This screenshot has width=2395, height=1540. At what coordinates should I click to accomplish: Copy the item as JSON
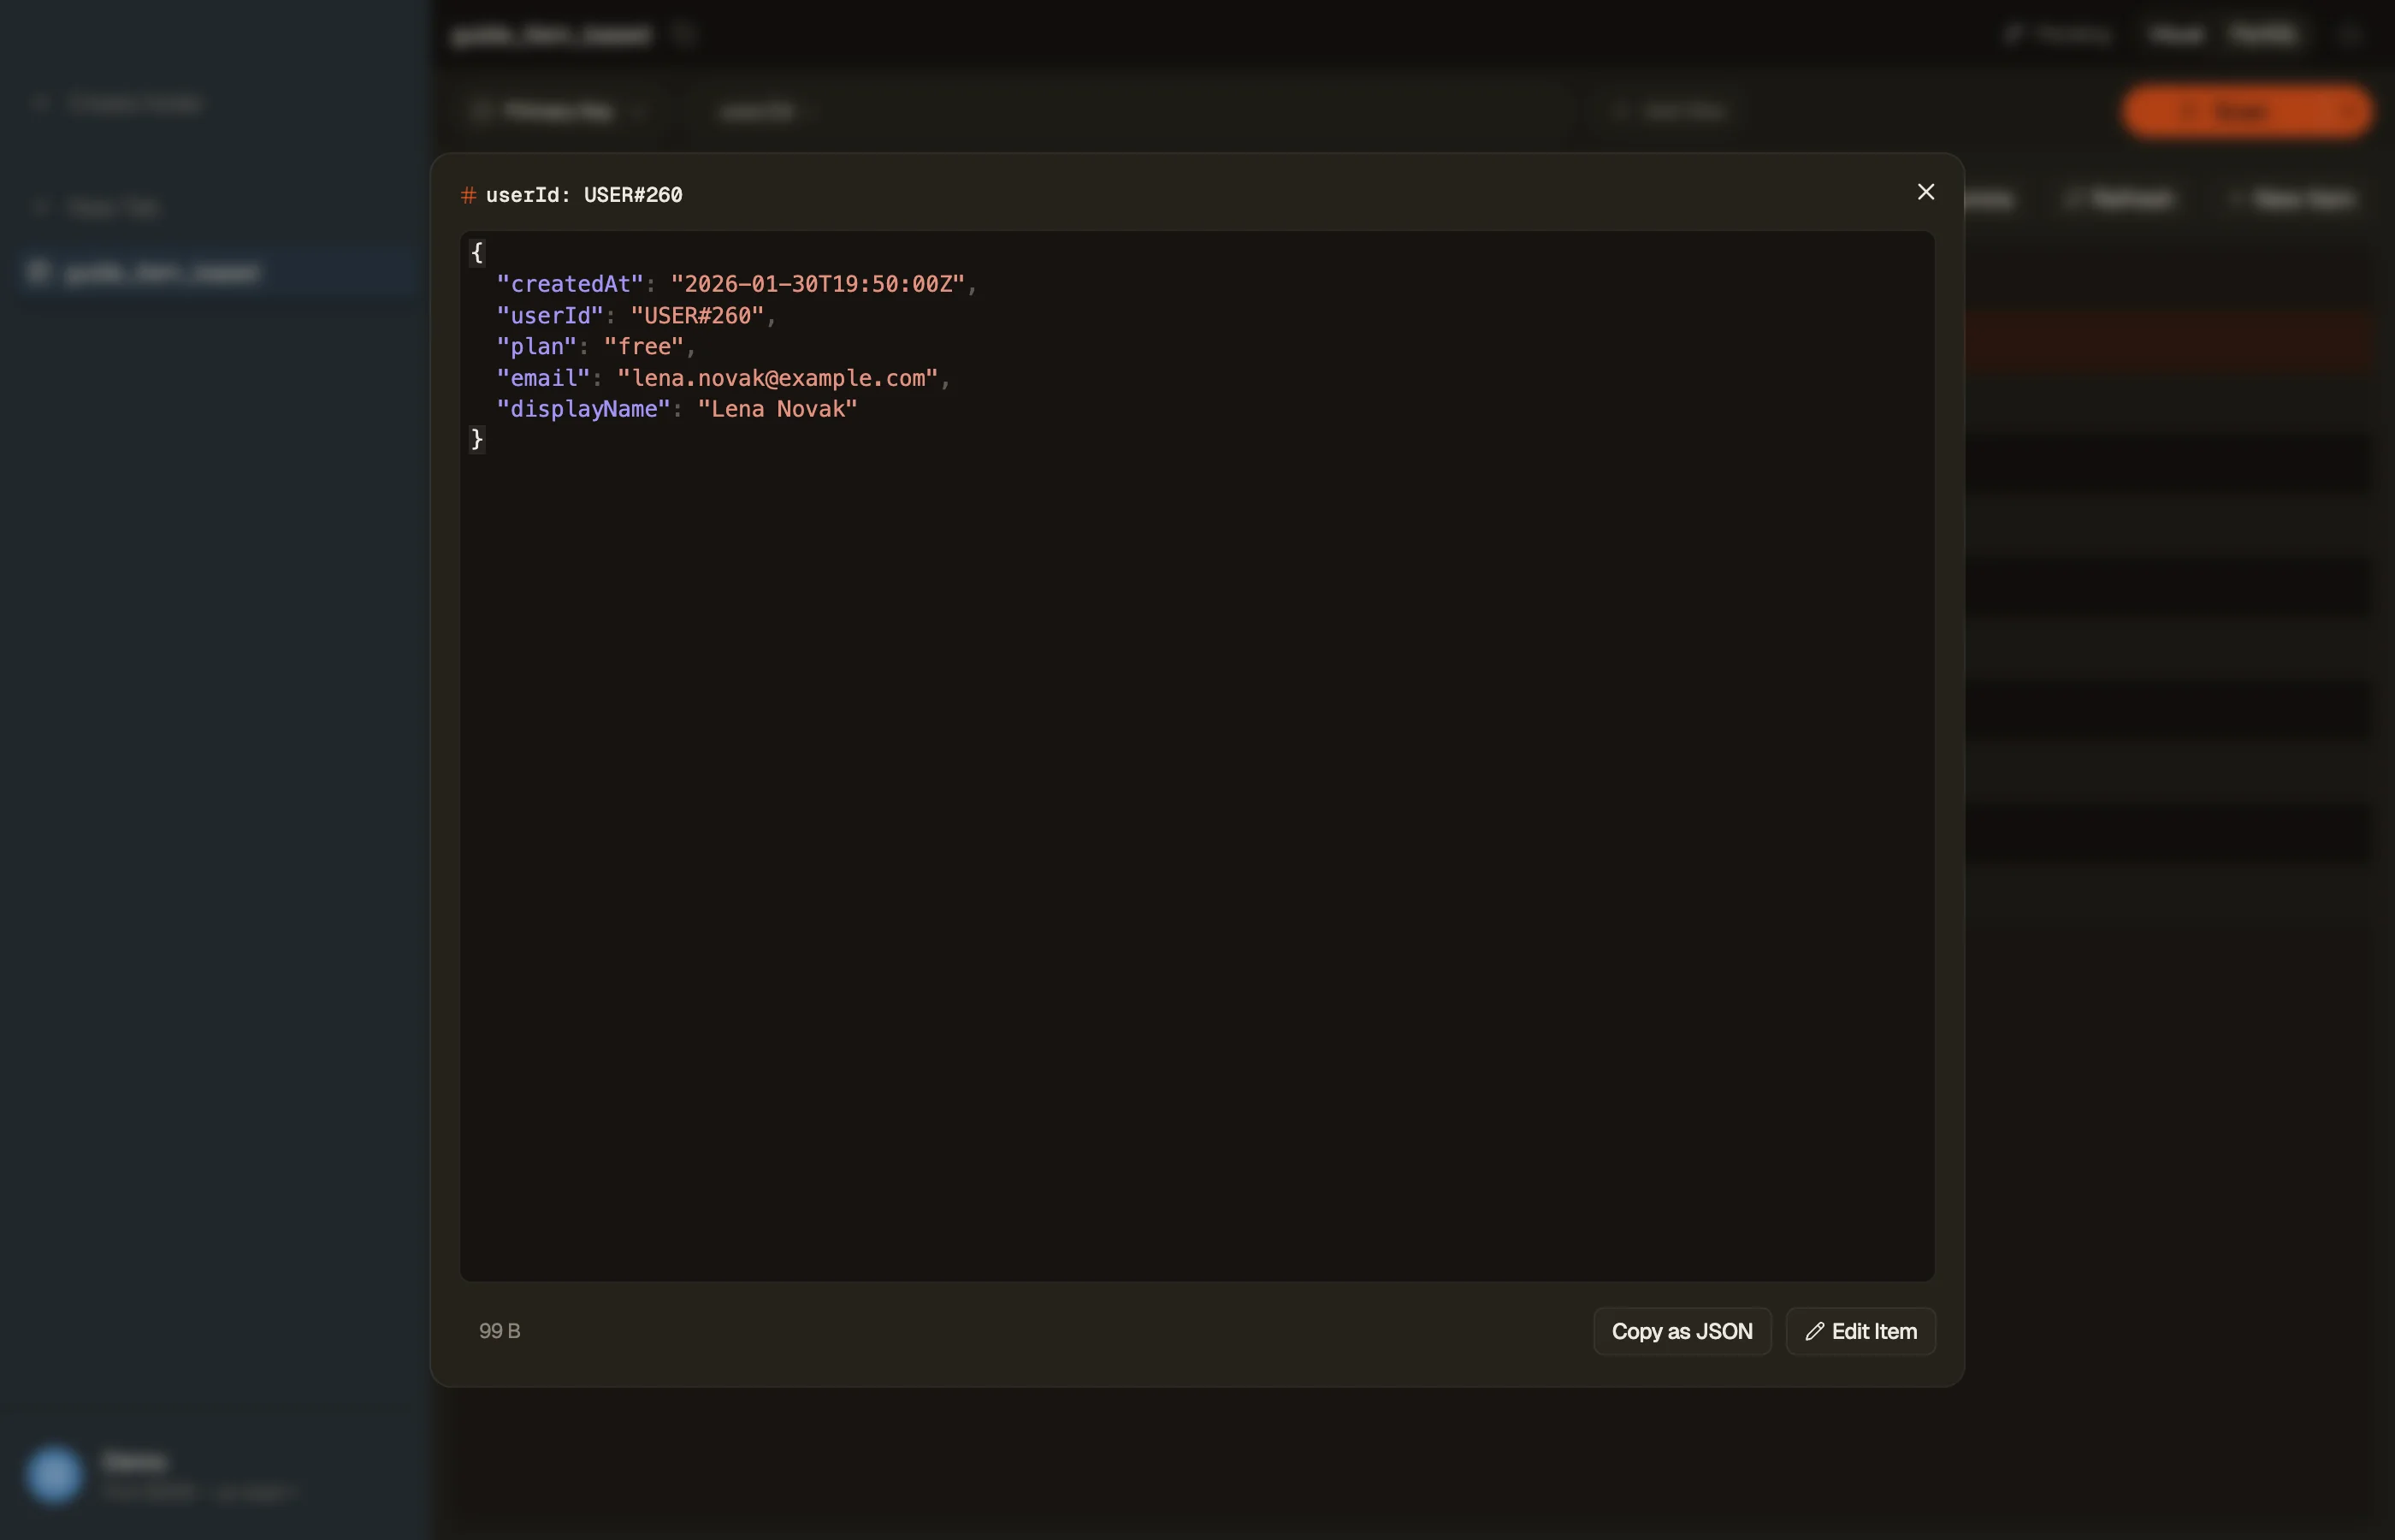pos(1682,1331)
